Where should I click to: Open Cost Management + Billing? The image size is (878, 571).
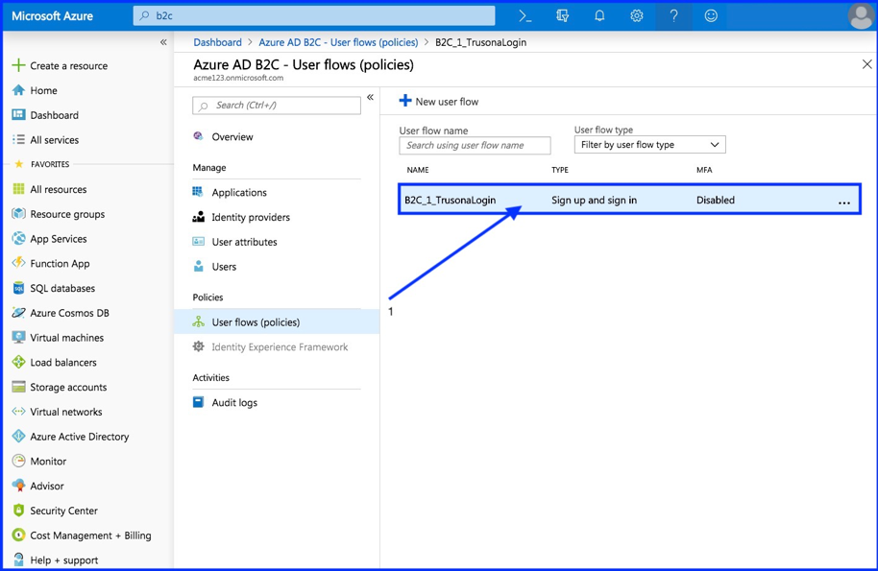tap(90, 535)
